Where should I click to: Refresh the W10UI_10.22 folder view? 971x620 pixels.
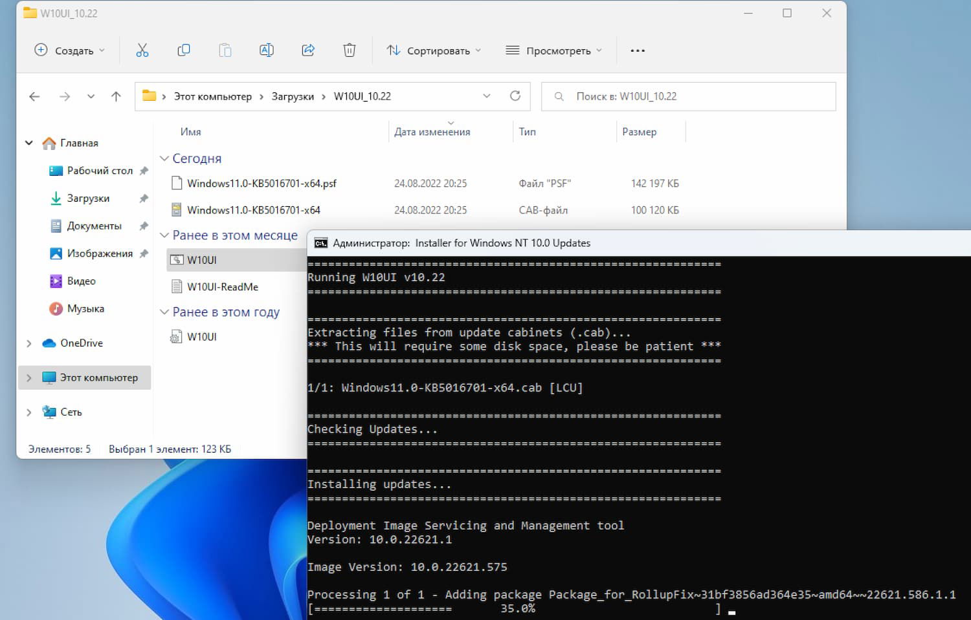click(x=515, y=96)
